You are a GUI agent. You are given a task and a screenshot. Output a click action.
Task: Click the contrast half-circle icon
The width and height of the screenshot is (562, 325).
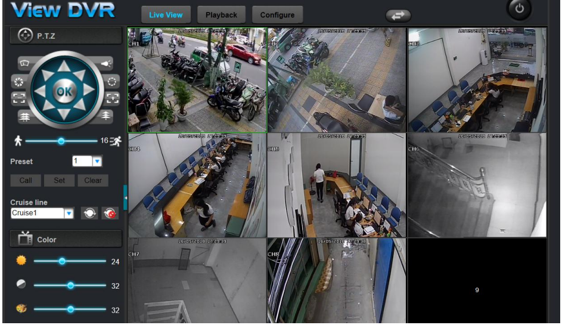click(21, 284)
